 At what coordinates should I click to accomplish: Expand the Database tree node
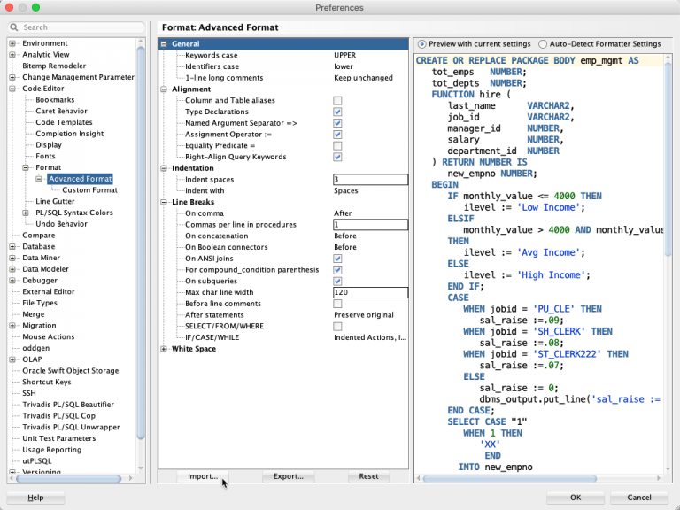coord(12,246)
